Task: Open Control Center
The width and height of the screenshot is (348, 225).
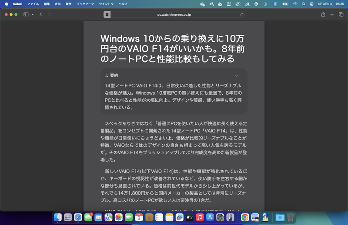Action: [311, 4]
